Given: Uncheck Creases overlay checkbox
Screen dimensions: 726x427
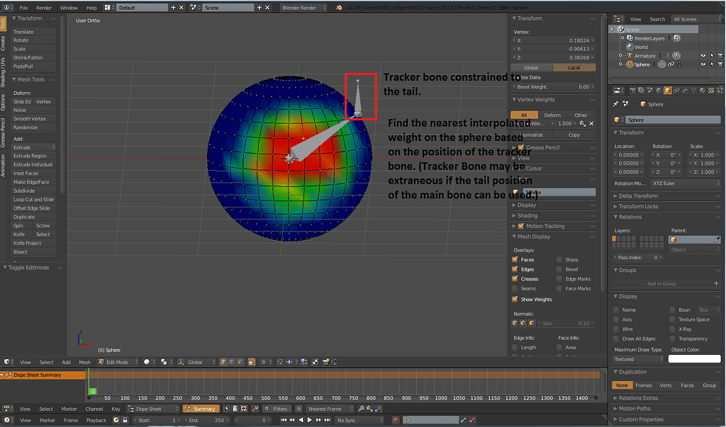Looking at the screenshot, I should click(515, 279).
